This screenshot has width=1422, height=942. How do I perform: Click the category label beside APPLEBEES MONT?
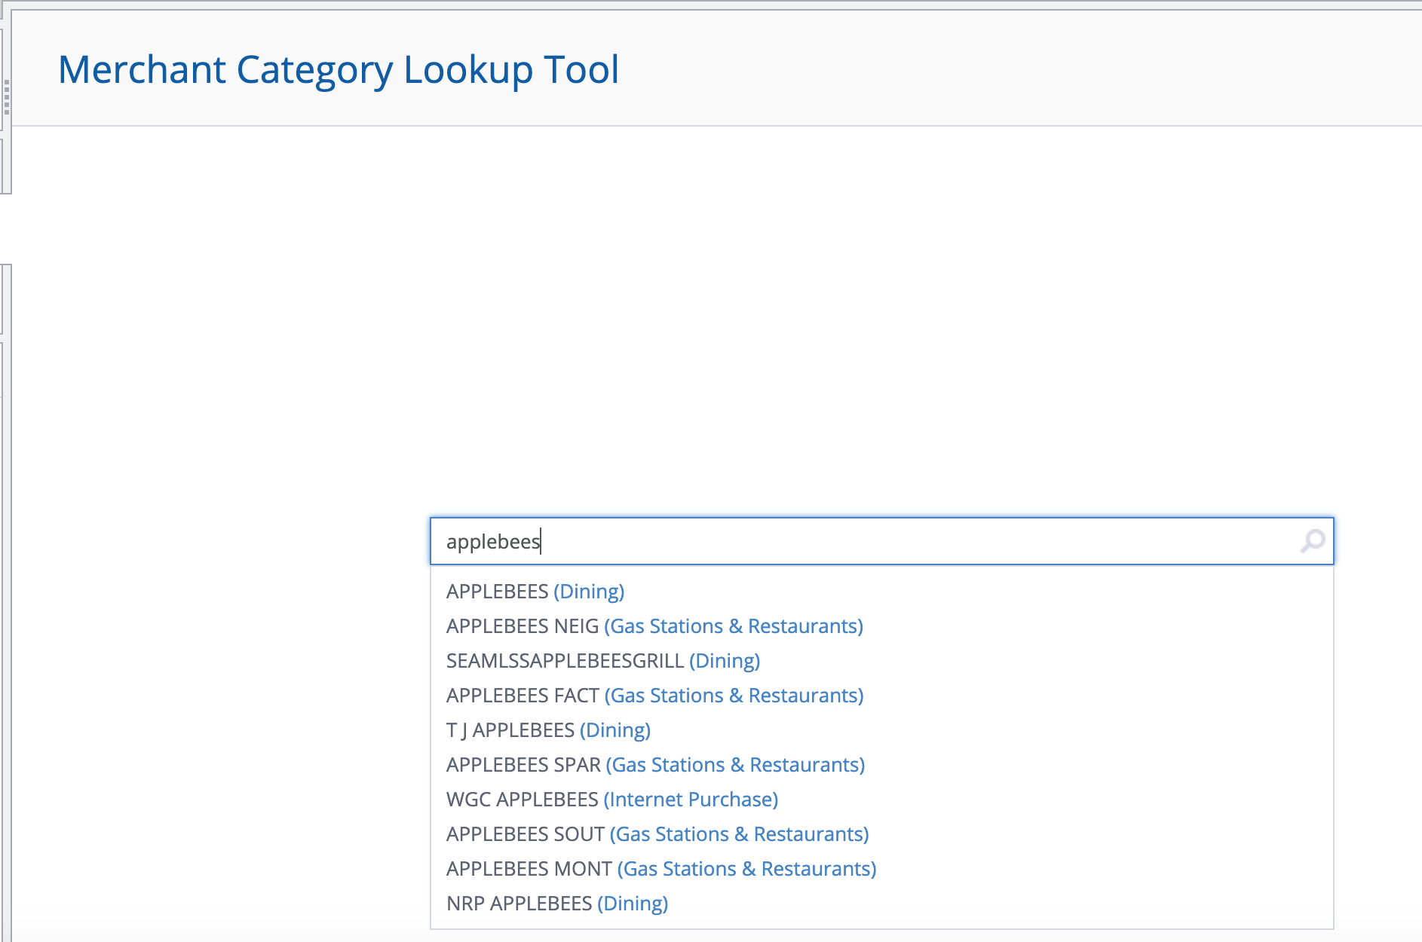[x=746, y=869]
